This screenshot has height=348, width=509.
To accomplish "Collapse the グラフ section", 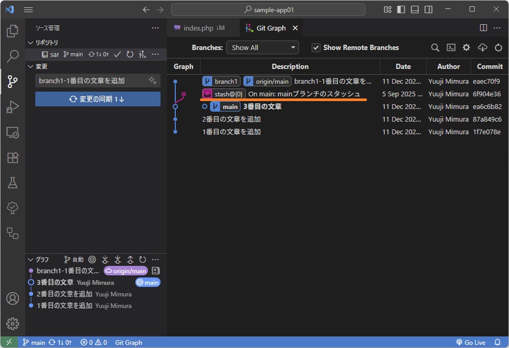I will [31, 260].
